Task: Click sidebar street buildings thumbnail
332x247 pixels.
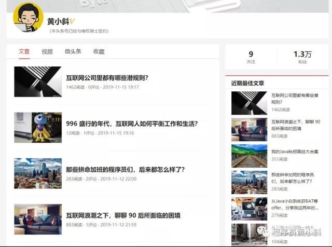Action: point(249,235)
